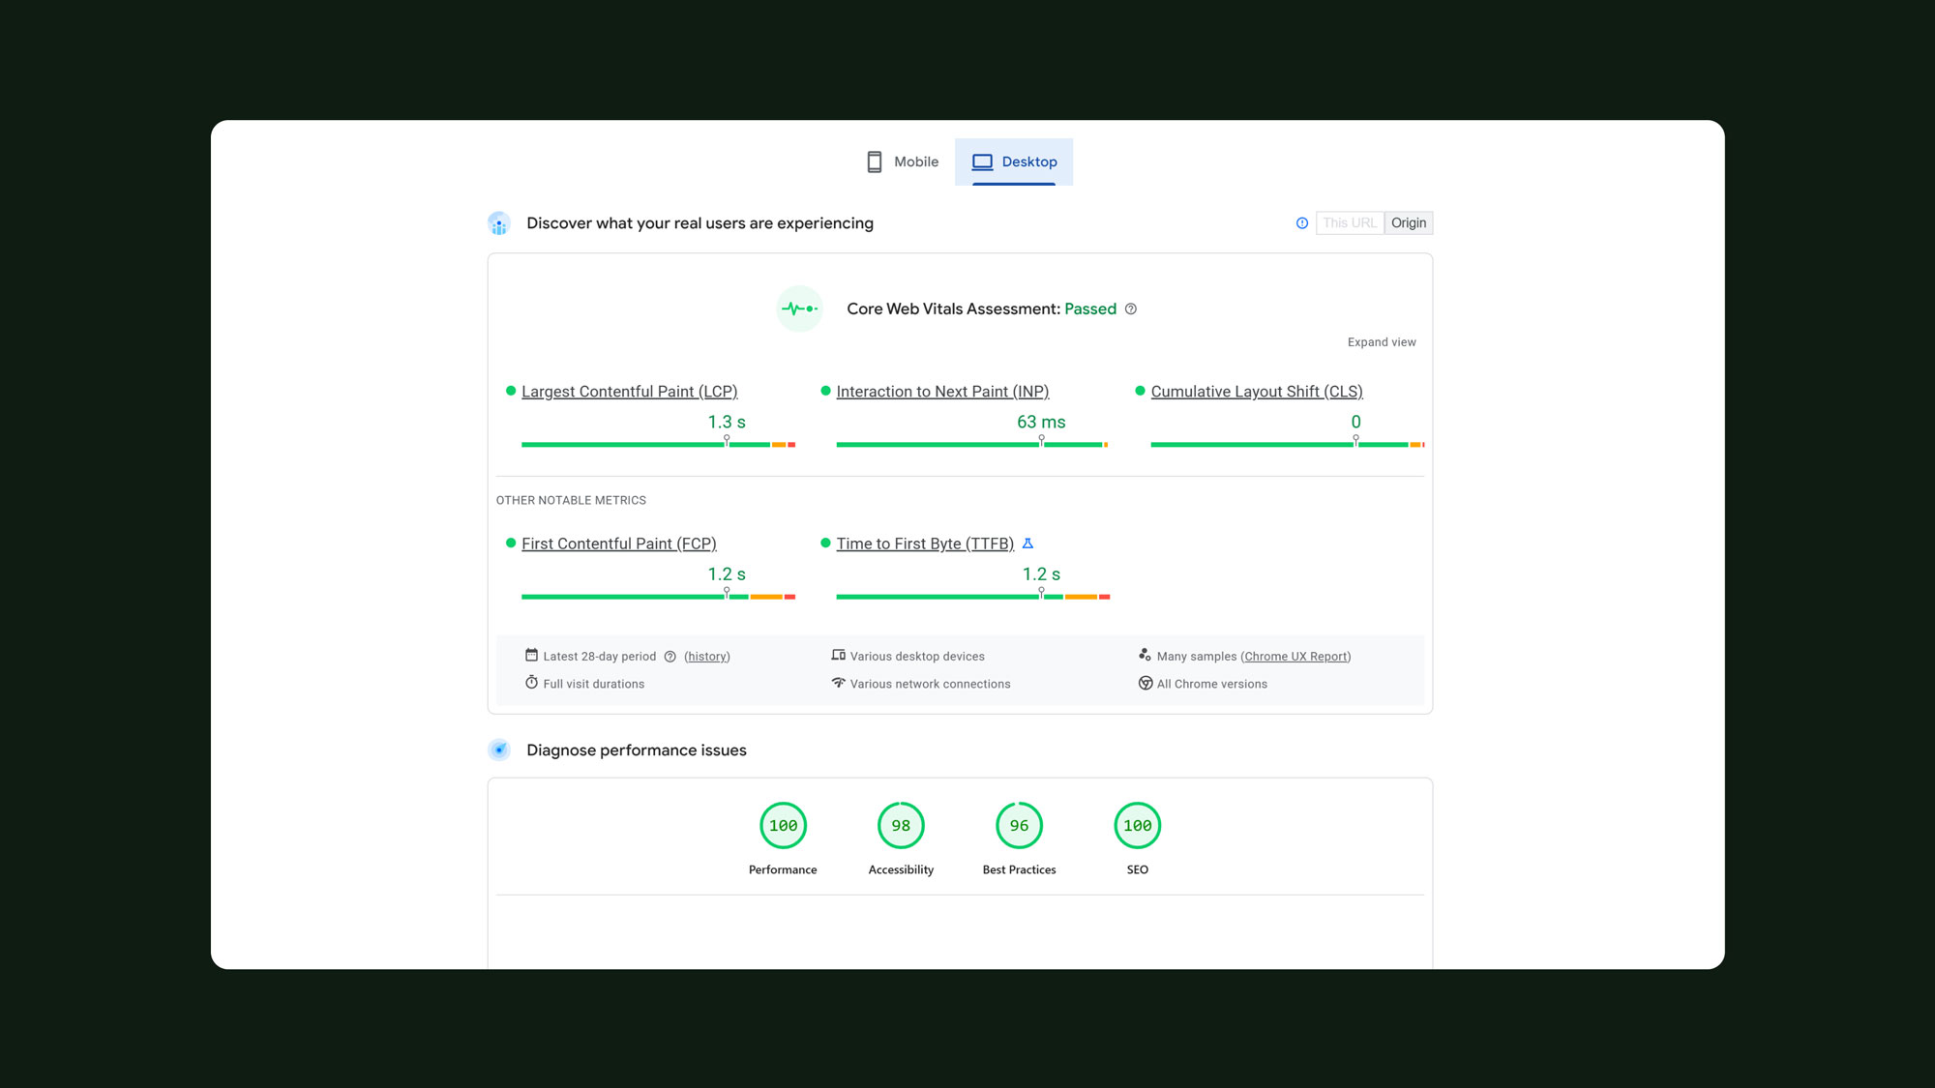Click the real users experience icon
This screenshot has width=1935, height=1088.
(x=499, y=223)
